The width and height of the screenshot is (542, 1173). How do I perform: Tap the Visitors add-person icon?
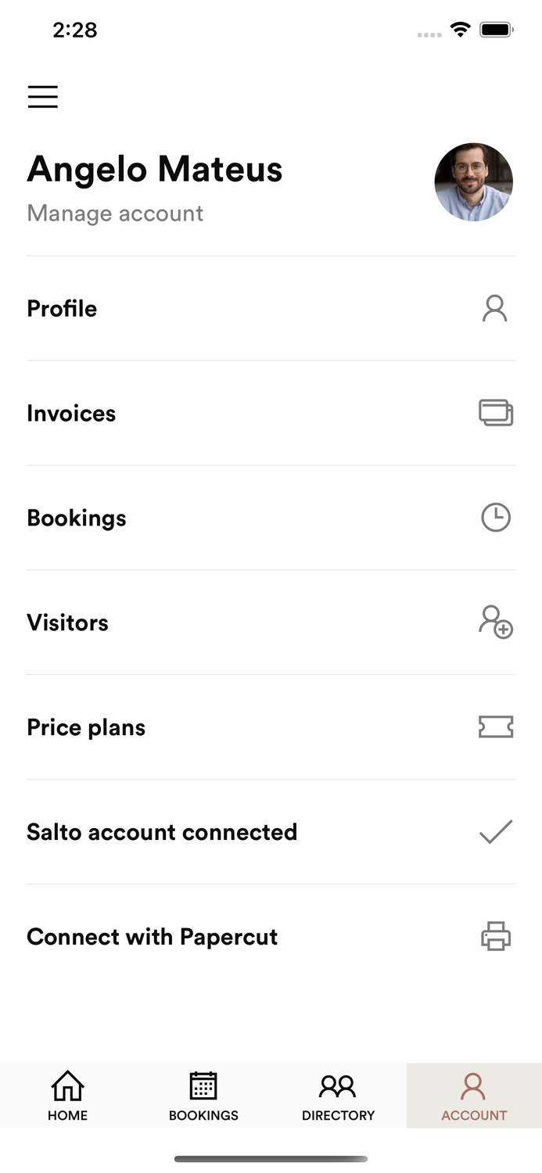(x=496, y=622)
